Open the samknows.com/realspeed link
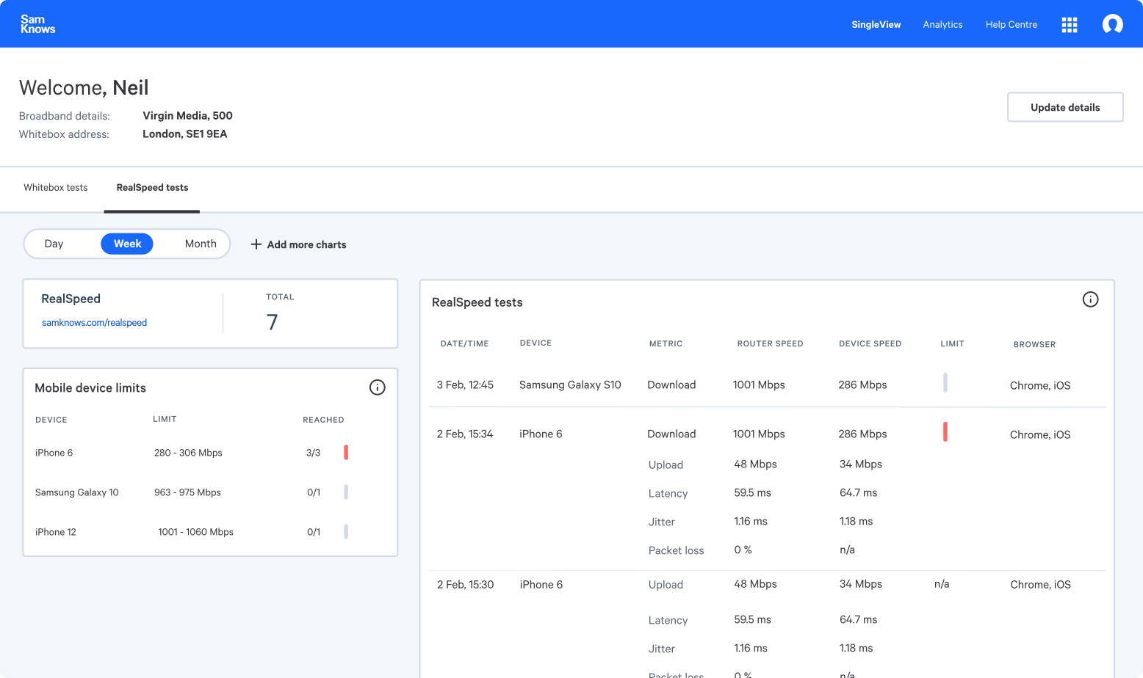This screenshot has width=1143, height=678. click(x=94, y=323)
